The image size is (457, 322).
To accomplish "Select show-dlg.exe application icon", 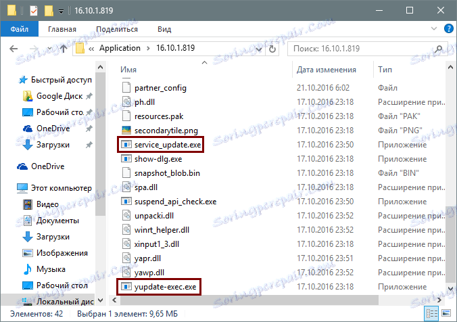I will pyautogui.click(x=126, y=159).
